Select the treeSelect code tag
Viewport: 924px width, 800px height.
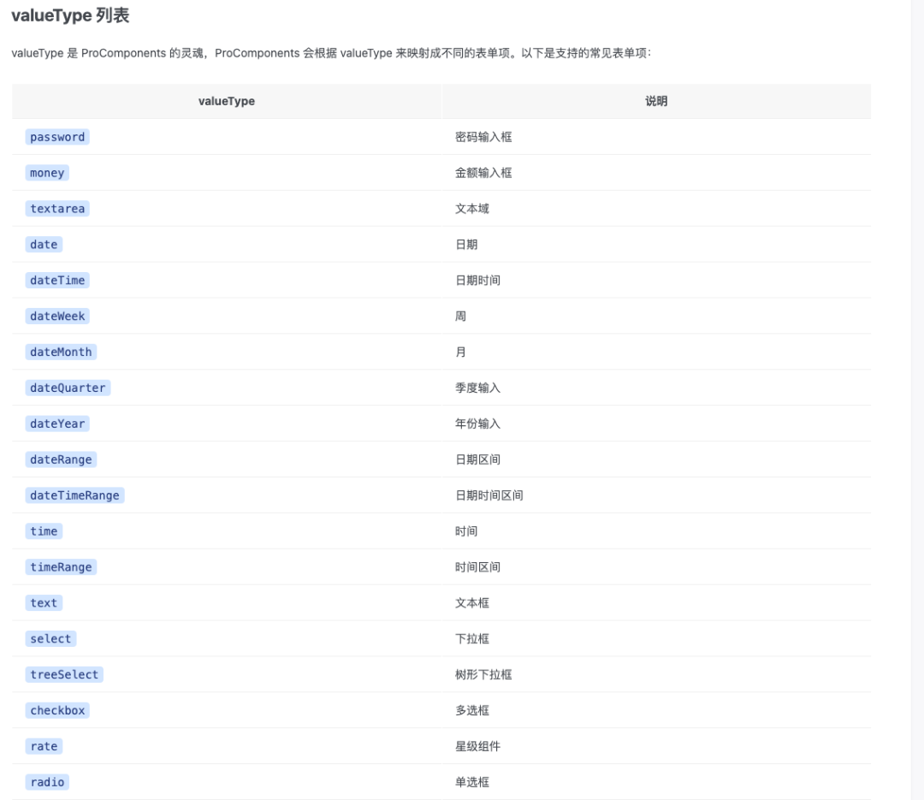(64, 674)
